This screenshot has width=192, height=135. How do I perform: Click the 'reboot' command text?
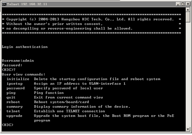[13, 102]
